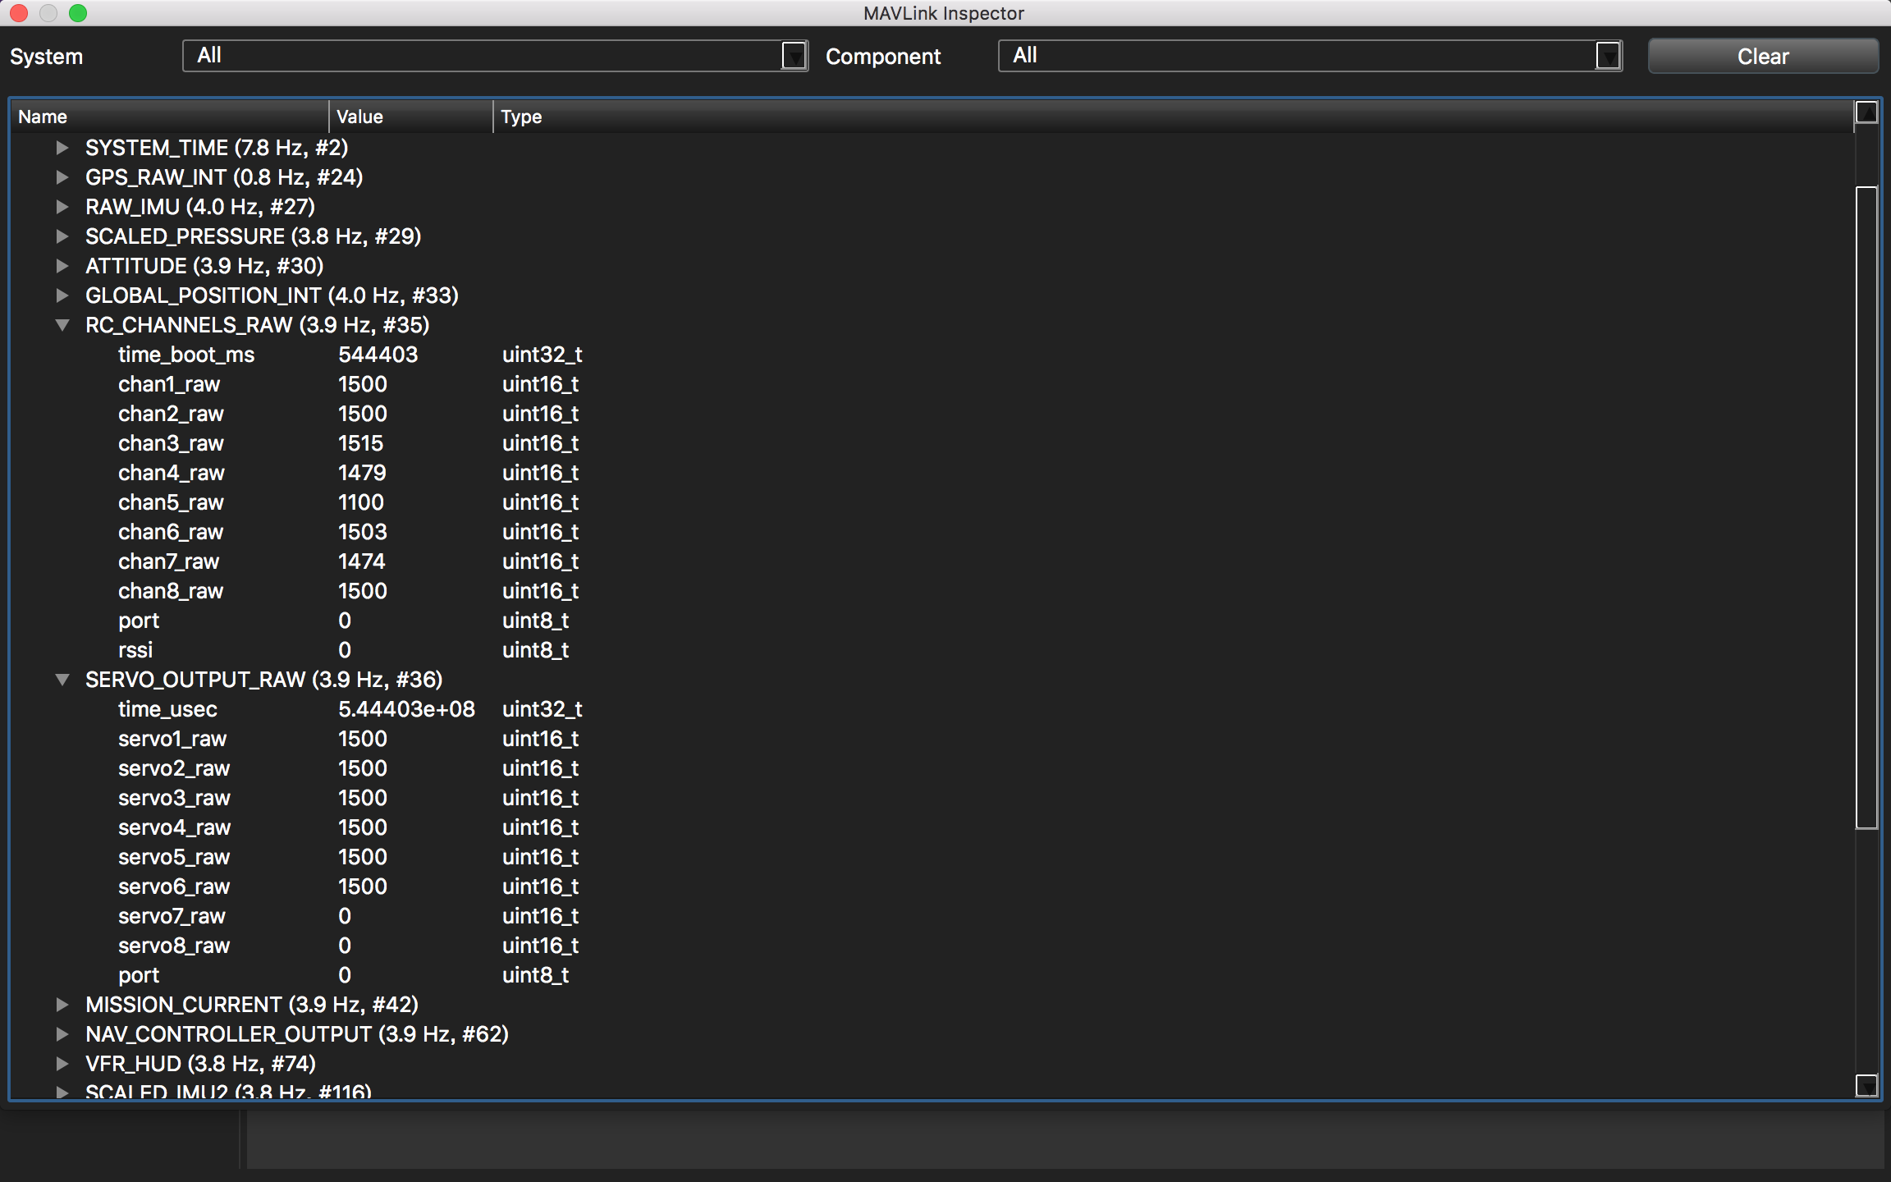Screen dimensions: 1891x1182
Task: Sort by the Name column header
Action: [x=169, y=117]
